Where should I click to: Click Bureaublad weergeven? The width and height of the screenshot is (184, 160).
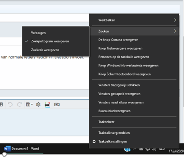point(114,111)
